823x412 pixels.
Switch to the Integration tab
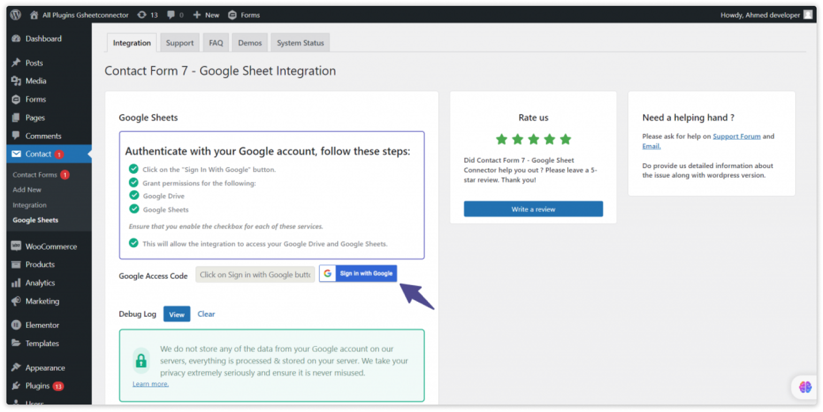[132, 43]
